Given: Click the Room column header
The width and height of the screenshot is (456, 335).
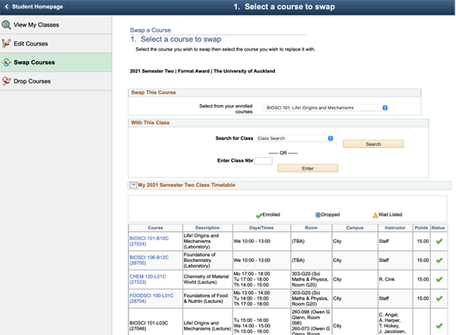Looking at the screenshot, I should [x=311, y=228].
